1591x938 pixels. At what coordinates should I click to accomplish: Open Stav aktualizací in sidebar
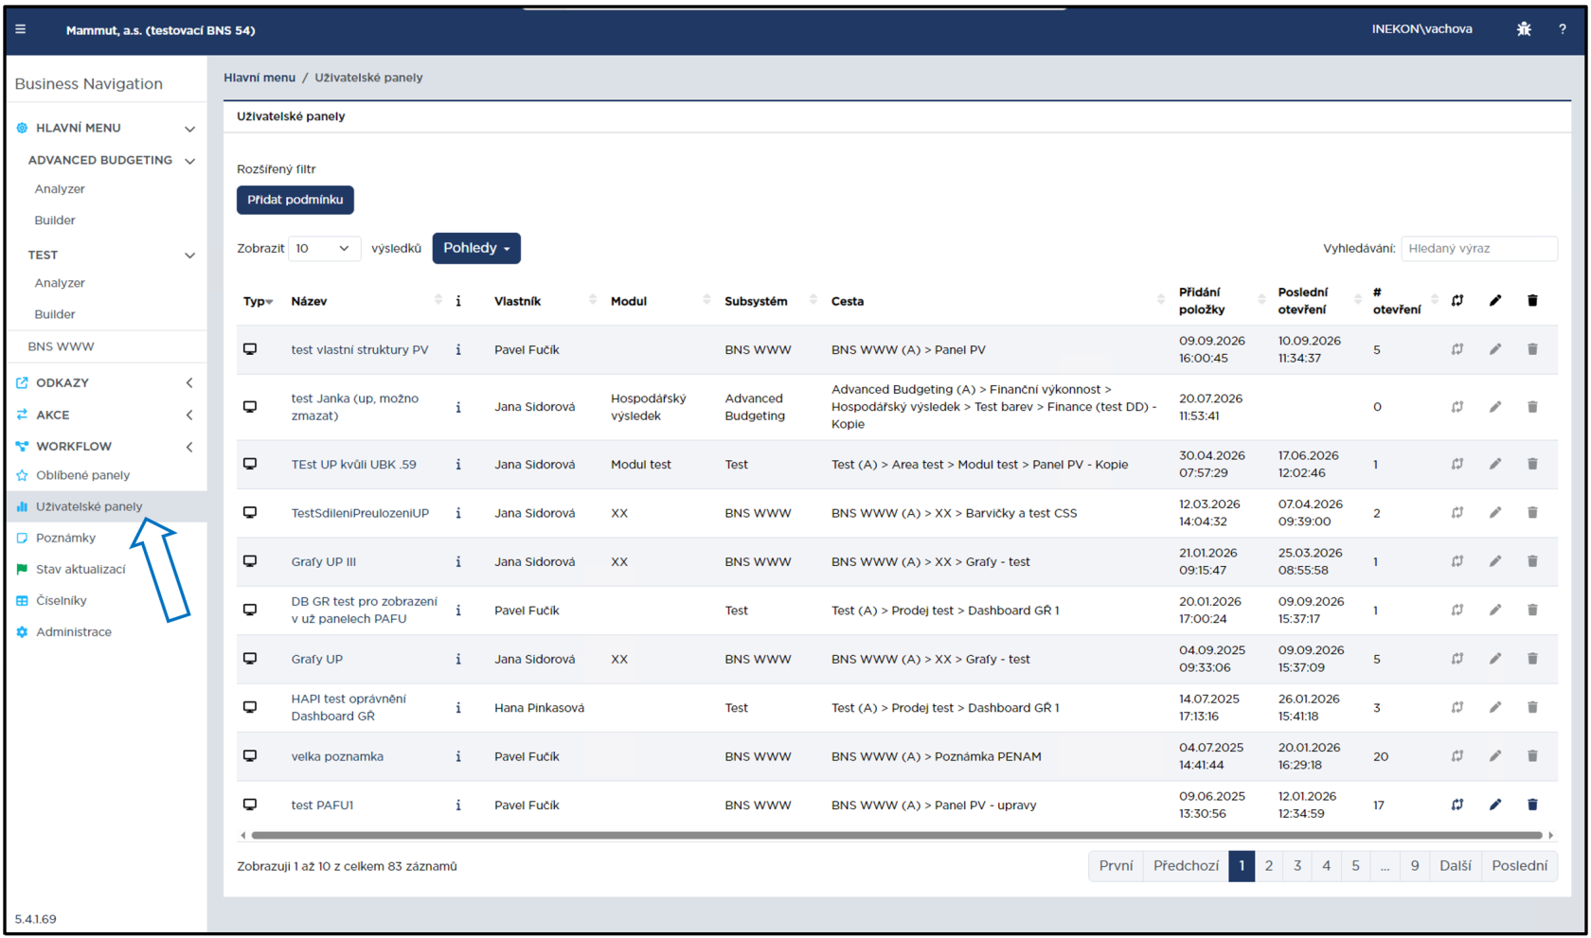pyautogui.click(x=80, y=569)
